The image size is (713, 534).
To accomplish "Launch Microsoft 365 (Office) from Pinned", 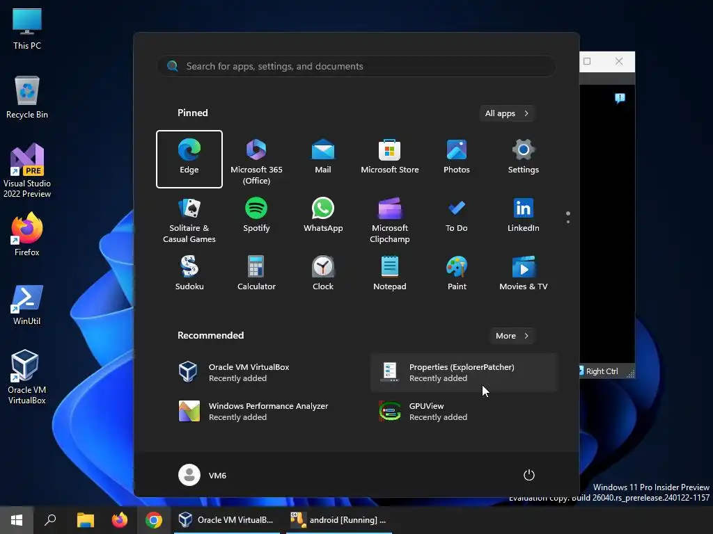I will 256,159.
